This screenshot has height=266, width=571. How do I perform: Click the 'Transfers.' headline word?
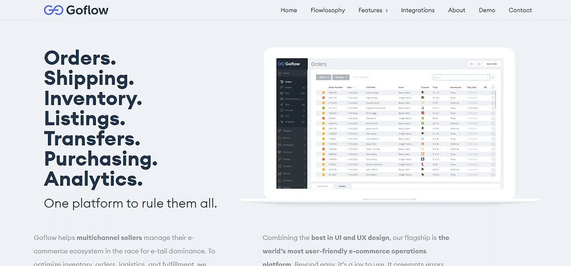[x=92, y=139]
